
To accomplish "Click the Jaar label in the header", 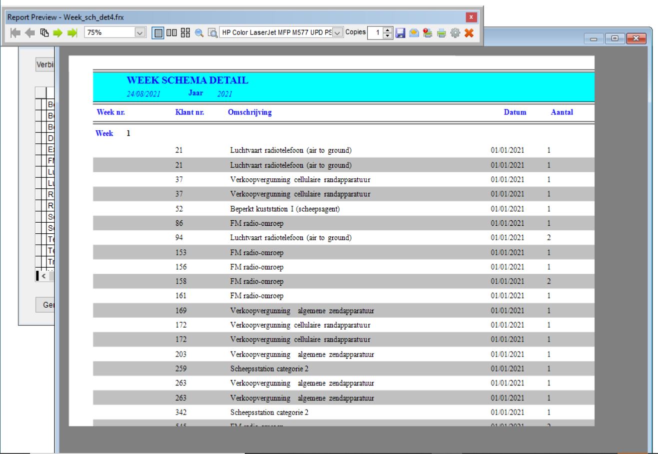I will coord(195,93).
